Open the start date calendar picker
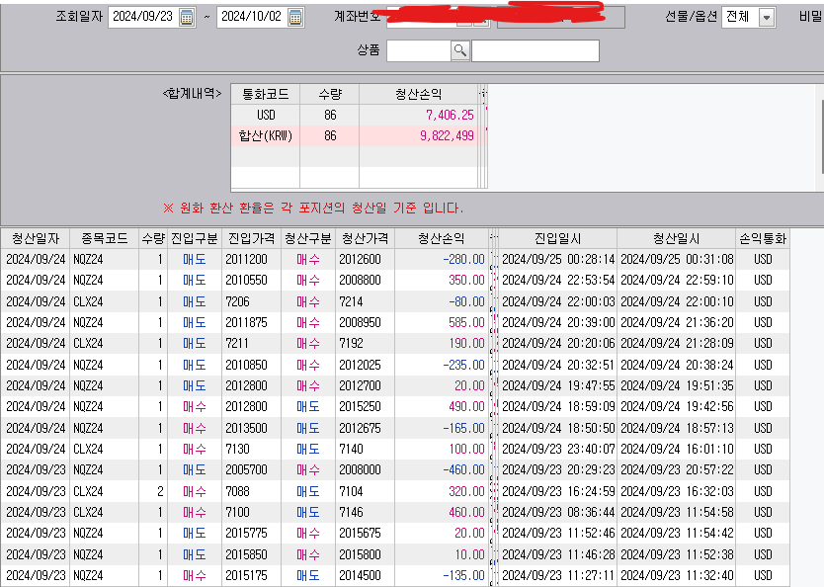 187,18
